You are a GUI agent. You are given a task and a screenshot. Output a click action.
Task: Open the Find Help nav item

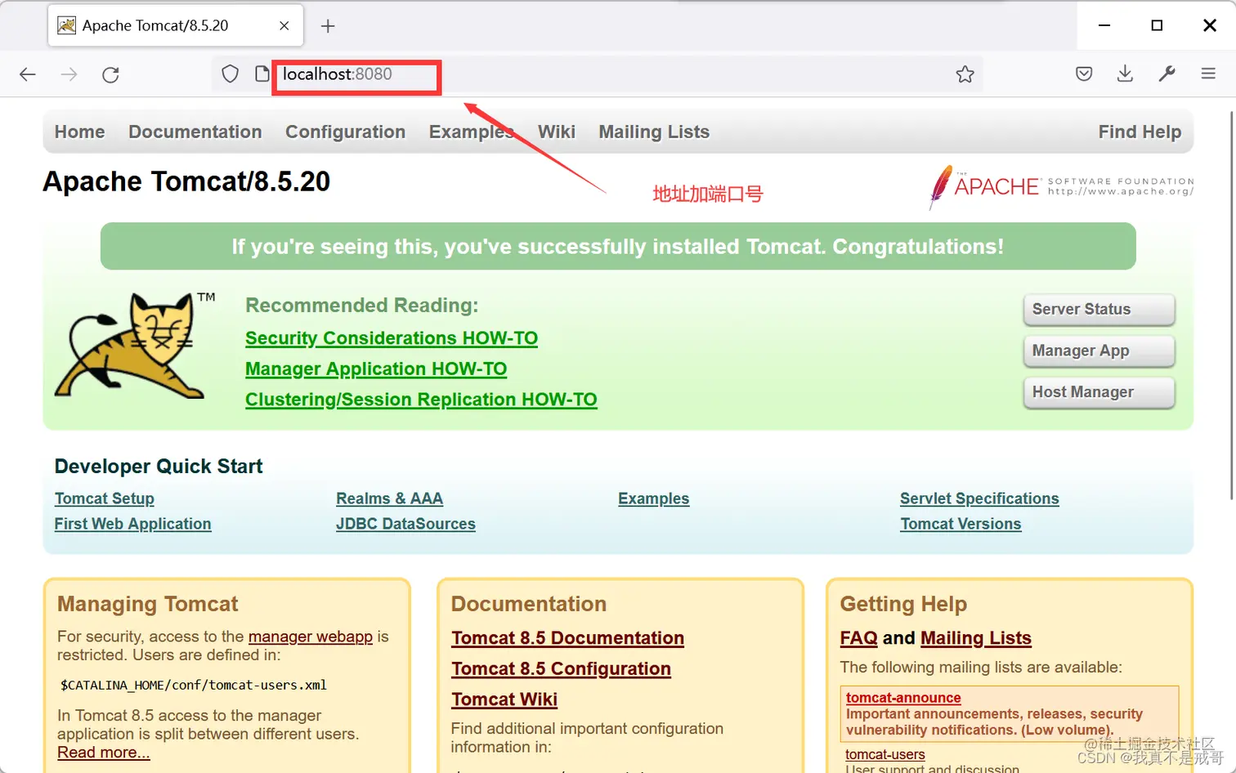1140,132
